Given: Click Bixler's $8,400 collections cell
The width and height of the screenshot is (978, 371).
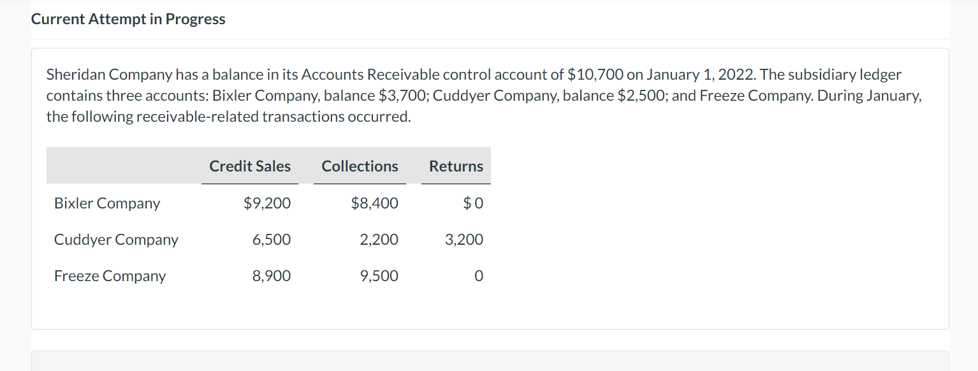Looking at the screenshot, I should [x=374, y=203].
